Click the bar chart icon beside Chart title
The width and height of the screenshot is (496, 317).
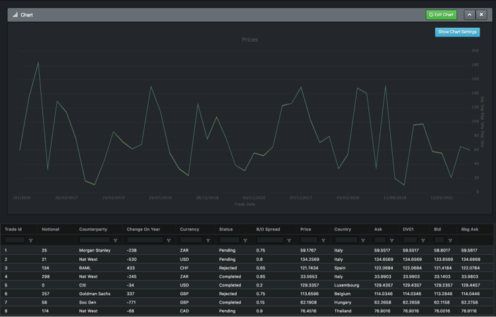15,15
